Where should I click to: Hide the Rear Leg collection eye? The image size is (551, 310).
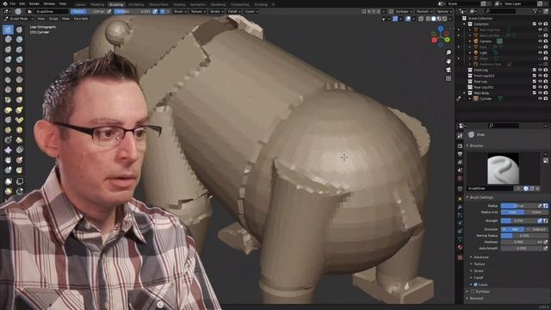(x=540, y=82)
